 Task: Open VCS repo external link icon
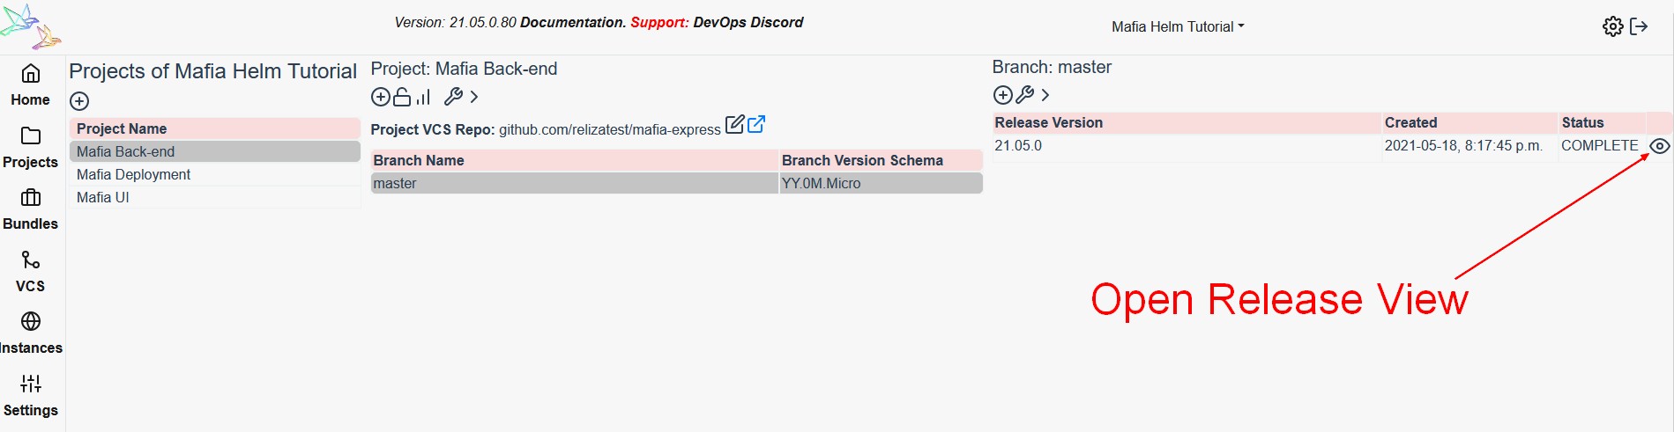(x=756, y=125)
